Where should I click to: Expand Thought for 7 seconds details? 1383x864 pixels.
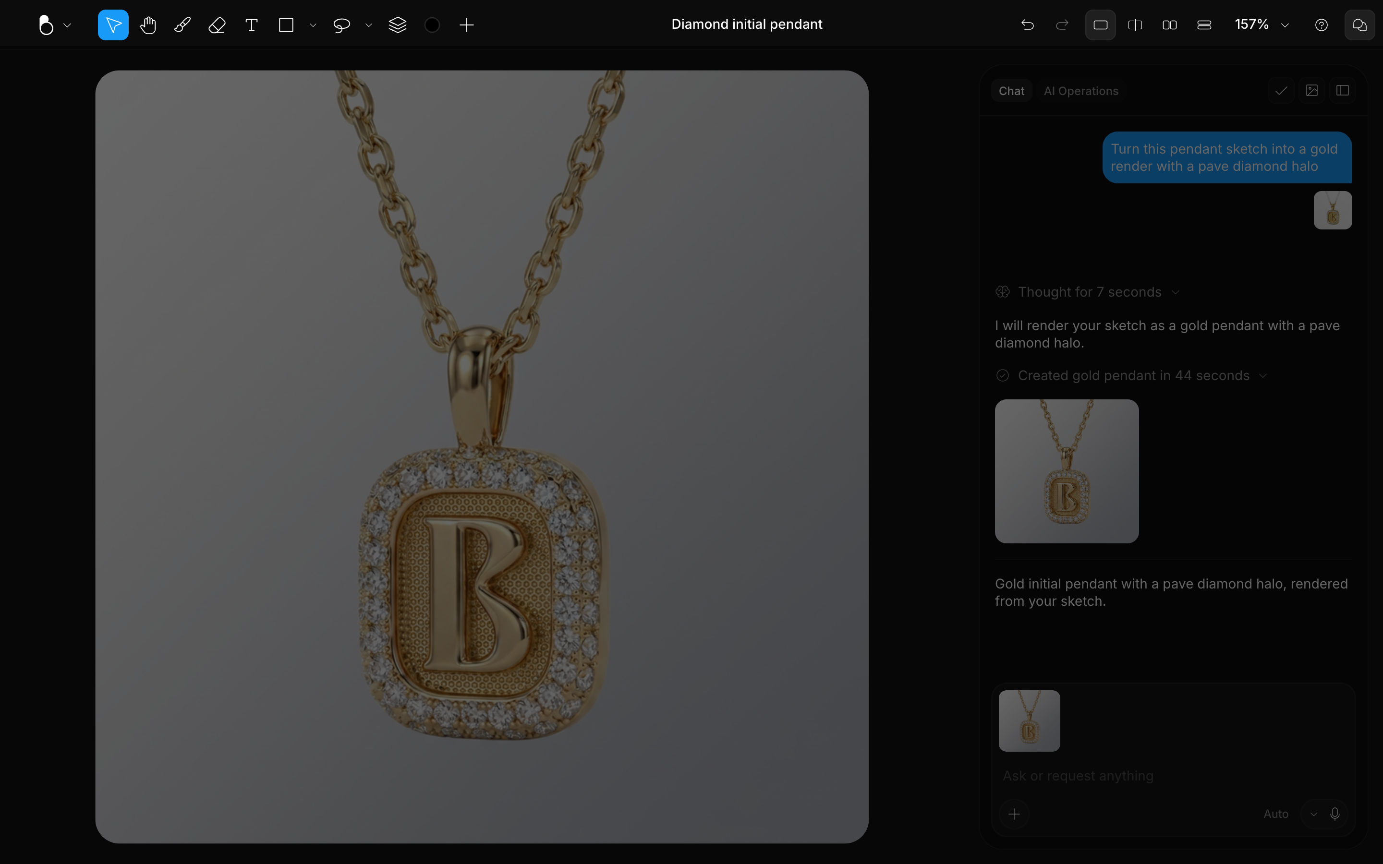[1088, 292]
